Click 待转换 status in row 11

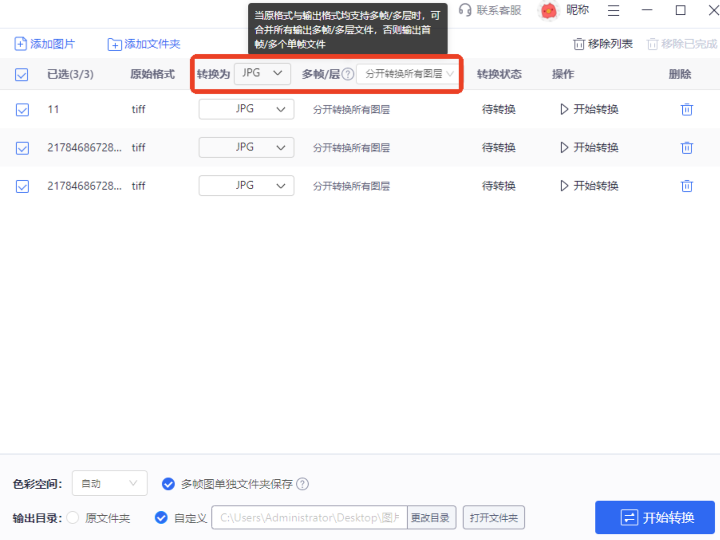pyautogui.click(x=499, y=109)
